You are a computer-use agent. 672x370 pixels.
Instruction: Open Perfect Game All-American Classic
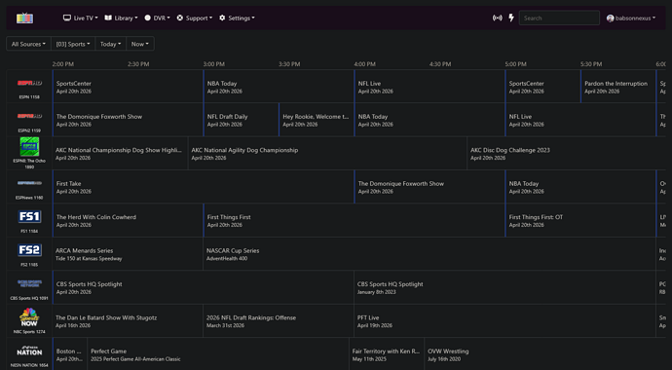coord(218,354)
